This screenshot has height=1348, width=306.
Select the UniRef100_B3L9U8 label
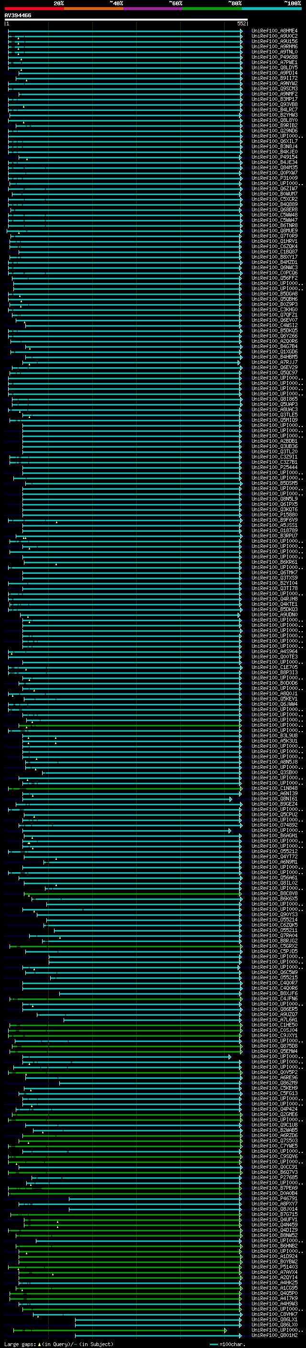tap(274, 735)
